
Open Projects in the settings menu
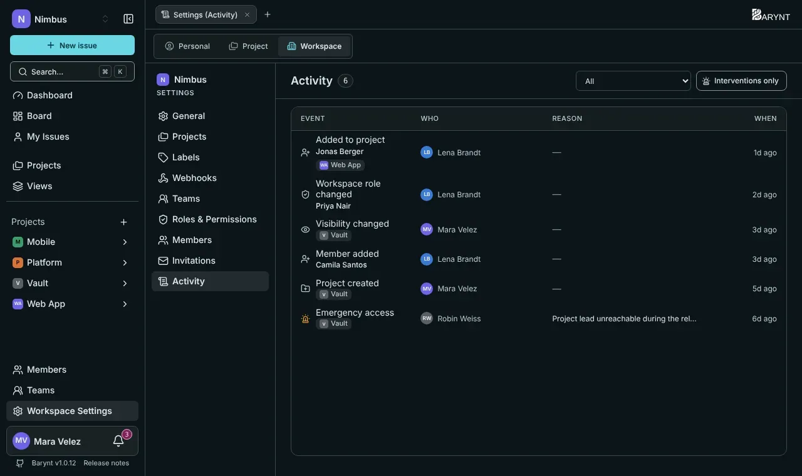tap(210, 137)
